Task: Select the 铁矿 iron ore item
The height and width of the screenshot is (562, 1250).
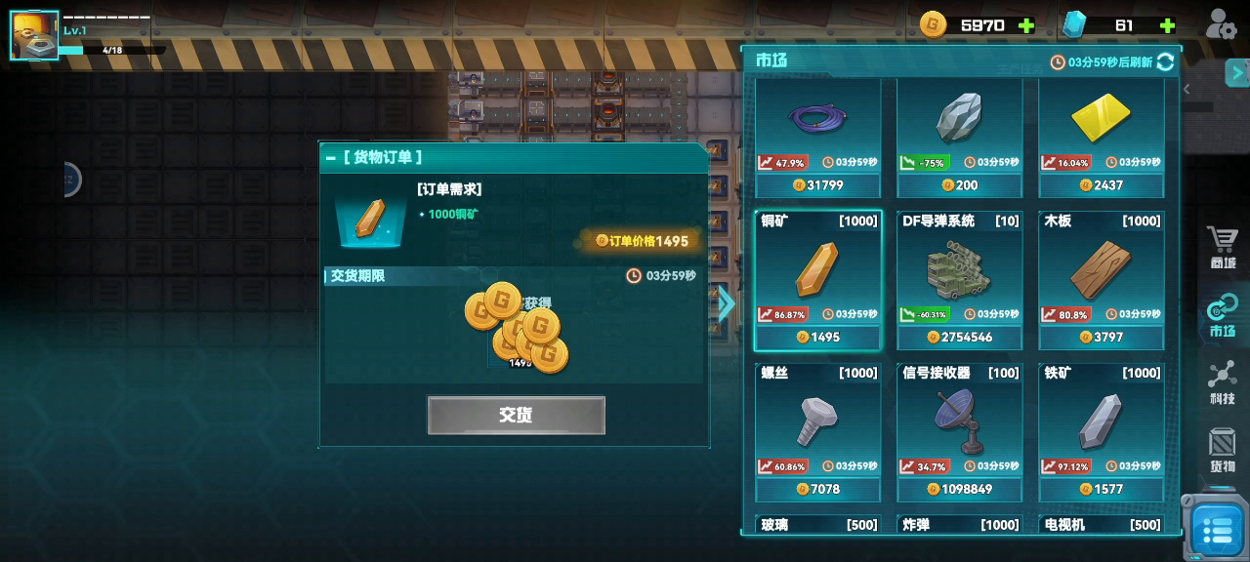Action: tap(1102, 432)
